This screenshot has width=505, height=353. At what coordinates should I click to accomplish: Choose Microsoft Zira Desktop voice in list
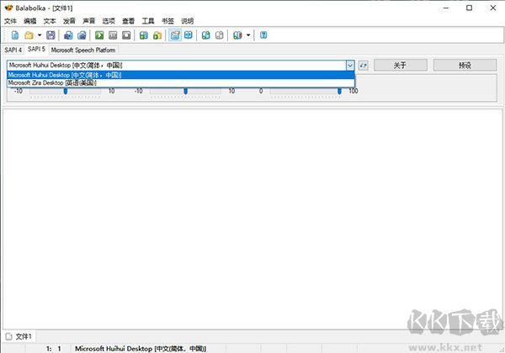tap(181, 83)
